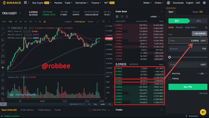209x118 pixels.
Task: Open the Margin 10x link
Action: (198, 12)
